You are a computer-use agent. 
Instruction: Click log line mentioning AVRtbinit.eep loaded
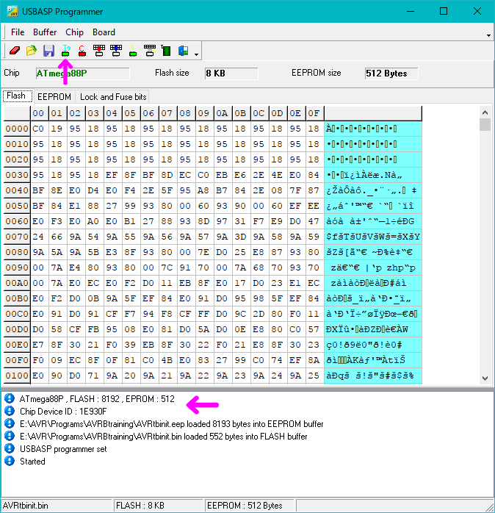pos(171,423)
